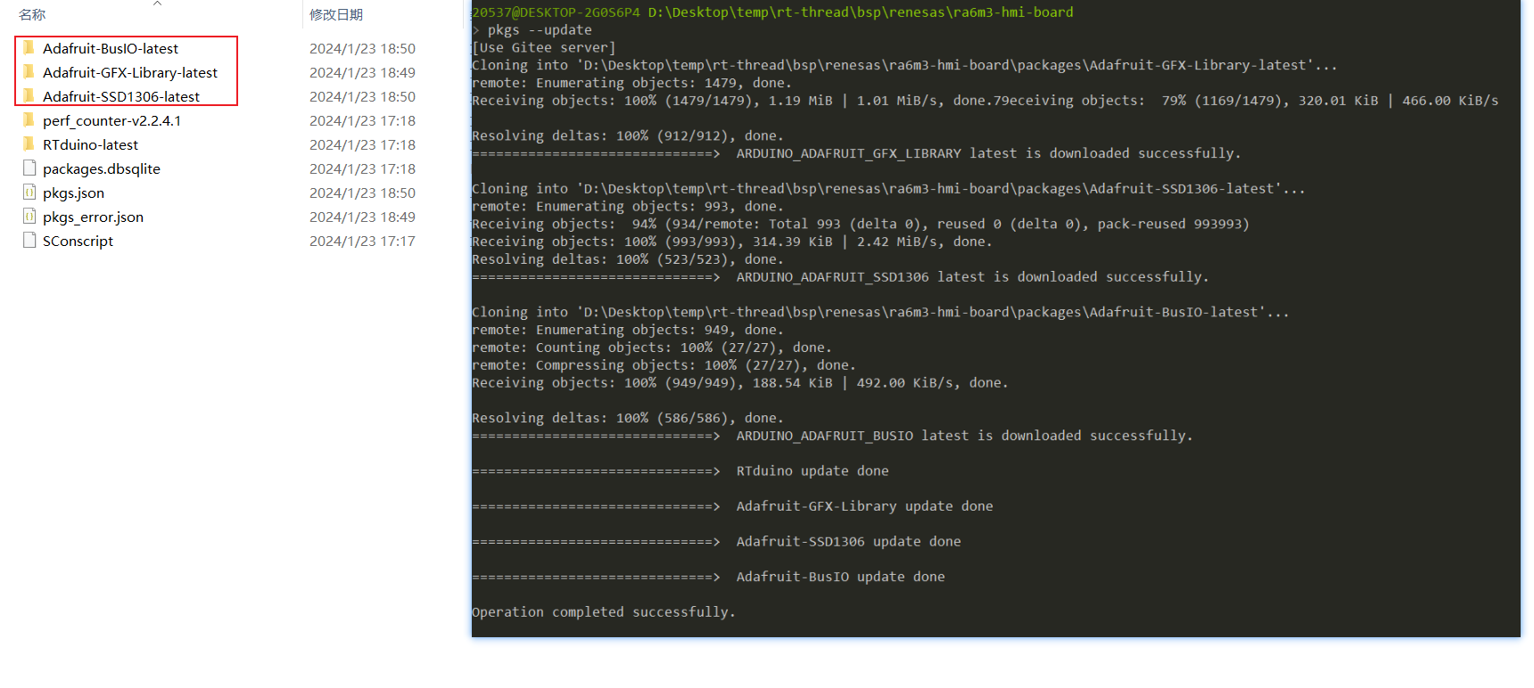Click the RTduino-latest folder icon
Image resolution: width=1534 pixels, height=688 pixels.
pyautogui.click(x=29, y=143)
